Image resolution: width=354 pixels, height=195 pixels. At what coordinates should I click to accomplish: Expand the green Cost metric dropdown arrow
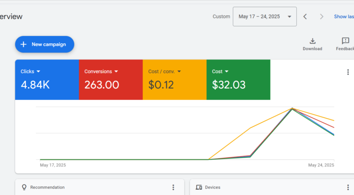pyautogui.click(x=227, y=72)
